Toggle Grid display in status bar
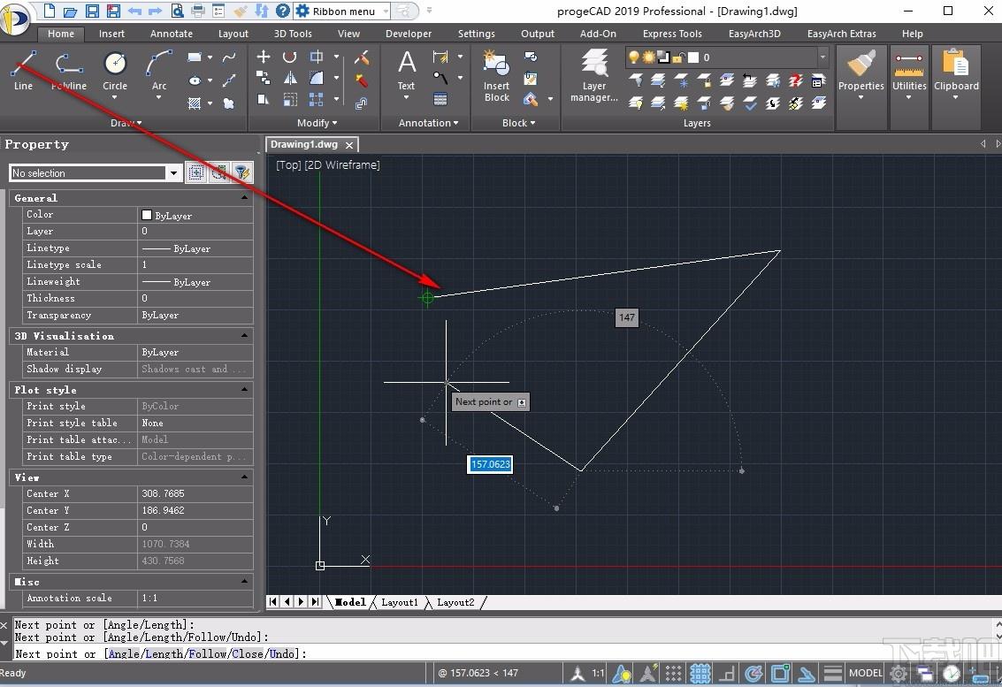1002x687 pixels. click(x=700, y=673)
